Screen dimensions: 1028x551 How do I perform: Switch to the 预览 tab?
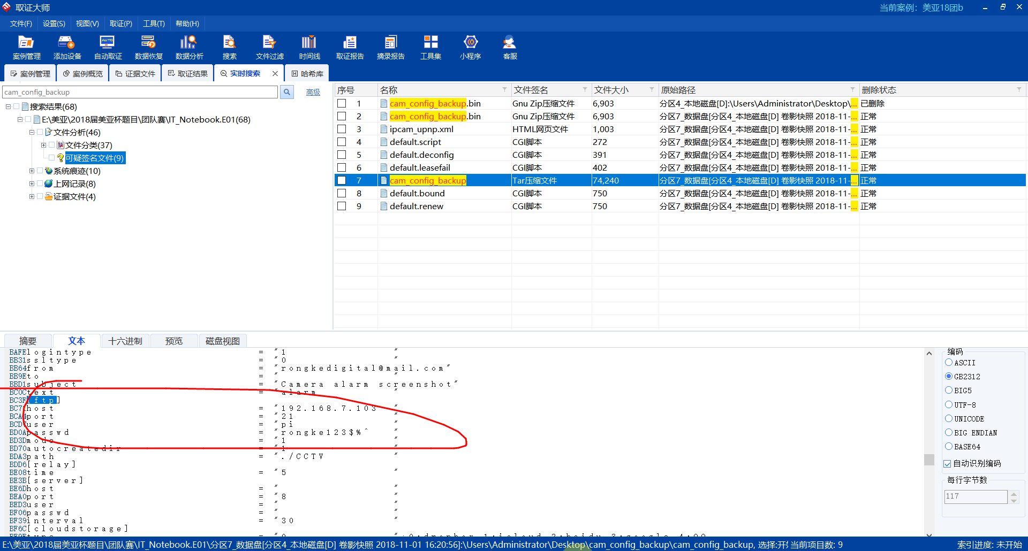[x=174, y=341]
